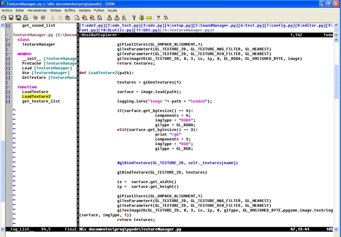Open the Editar menu
341x237 pixels.
click(x=20, y=10)
